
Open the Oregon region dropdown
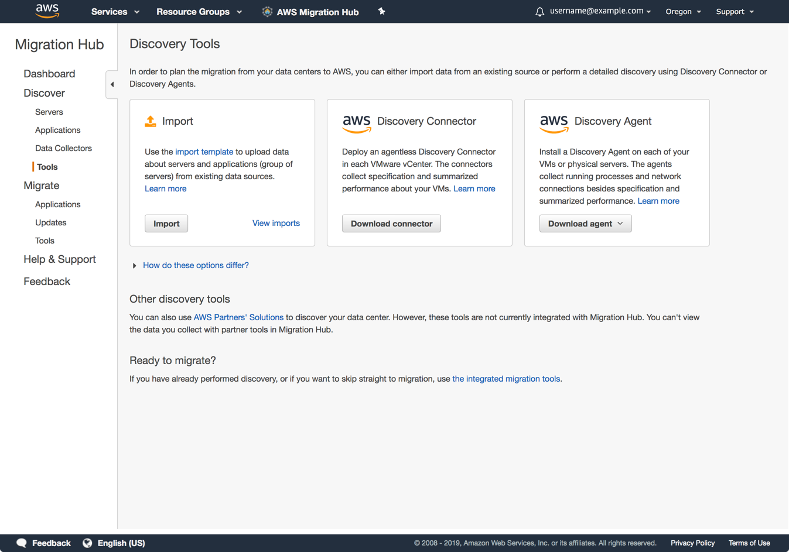pos(683,12)
